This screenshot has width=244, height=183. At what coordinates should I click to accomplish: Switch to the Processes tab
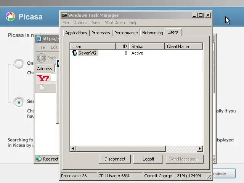tap(101, 33)
